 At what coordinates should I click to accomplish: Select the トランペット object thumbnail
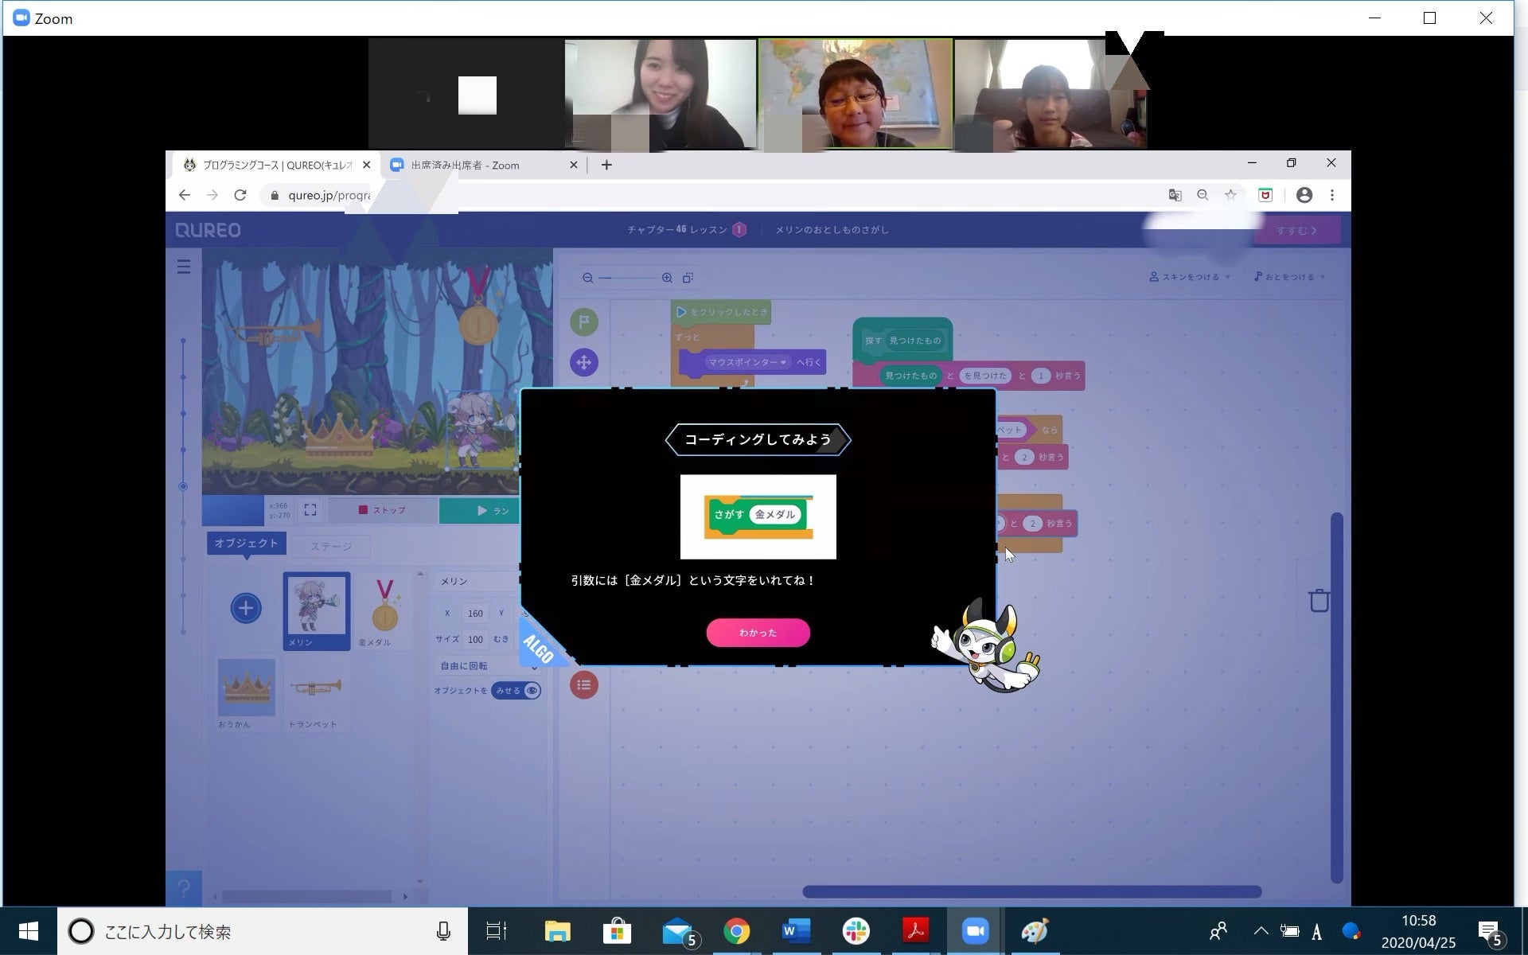click(x=314, y=694)
